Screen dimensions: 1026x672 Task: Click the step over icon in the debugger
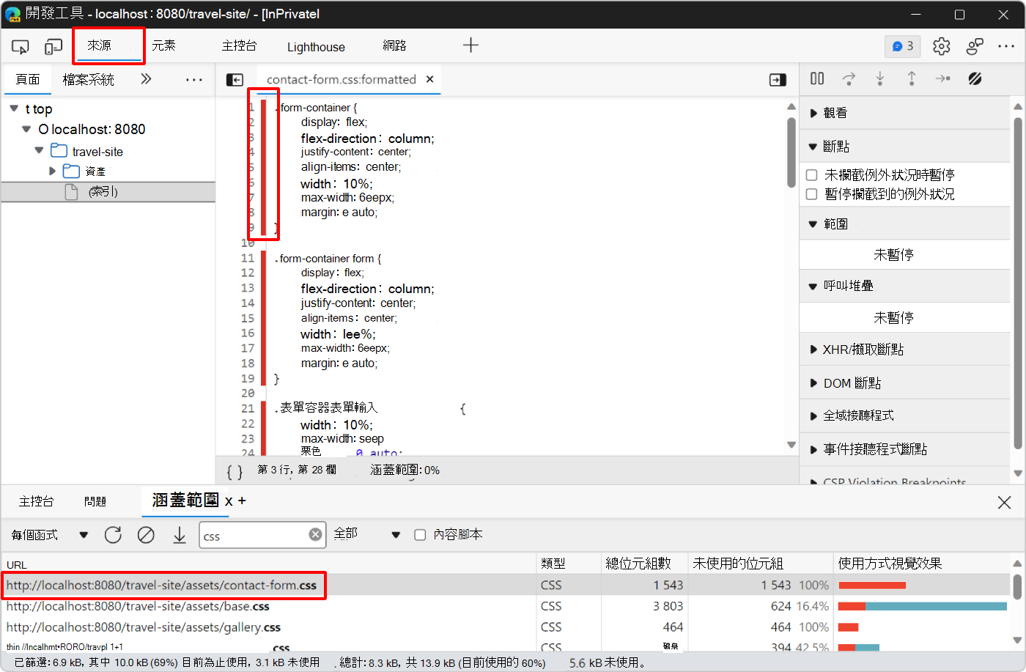coord(849,78)
